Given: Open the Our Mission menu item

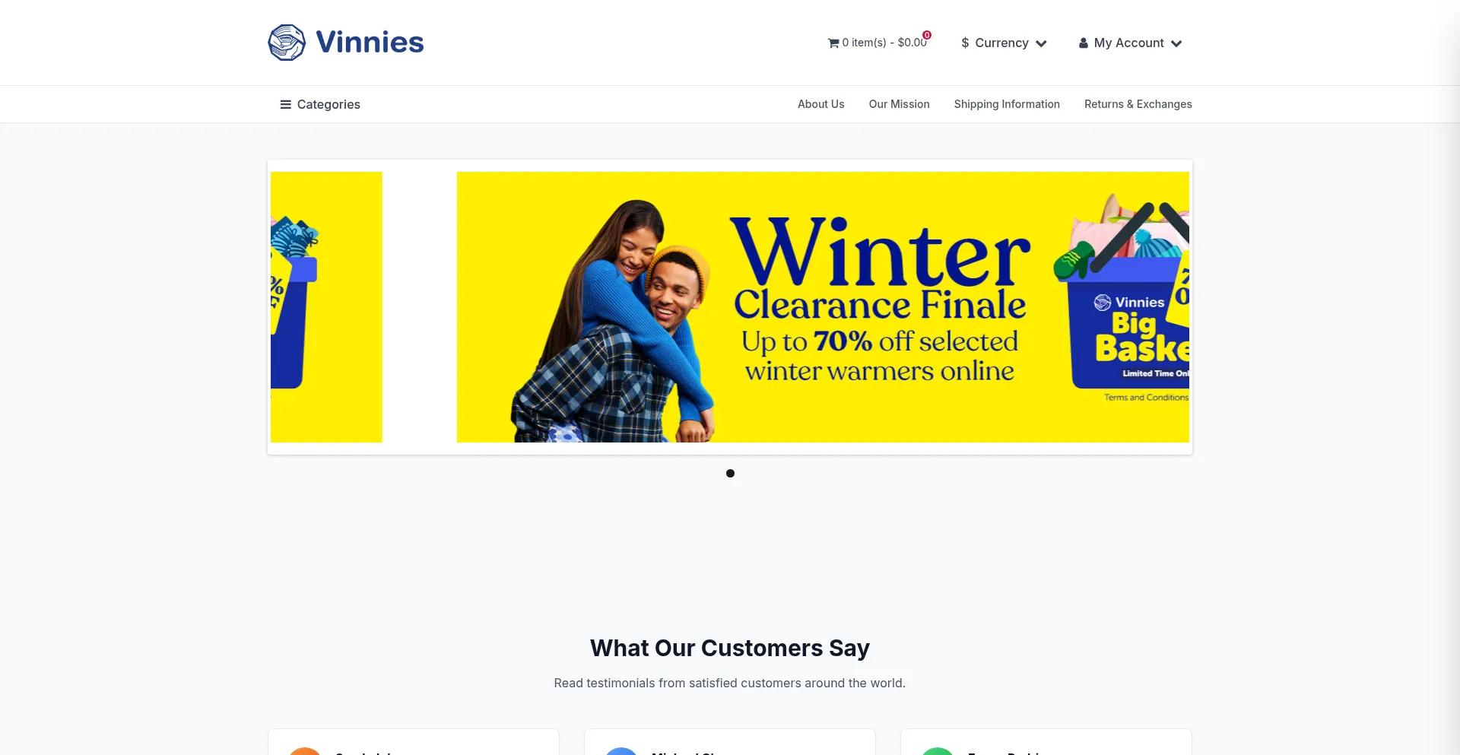Looking at the screenshot, I should pos(899,104).
